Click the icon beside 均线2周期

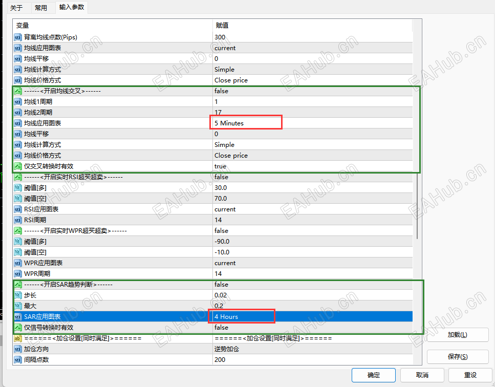click(18, 113)
